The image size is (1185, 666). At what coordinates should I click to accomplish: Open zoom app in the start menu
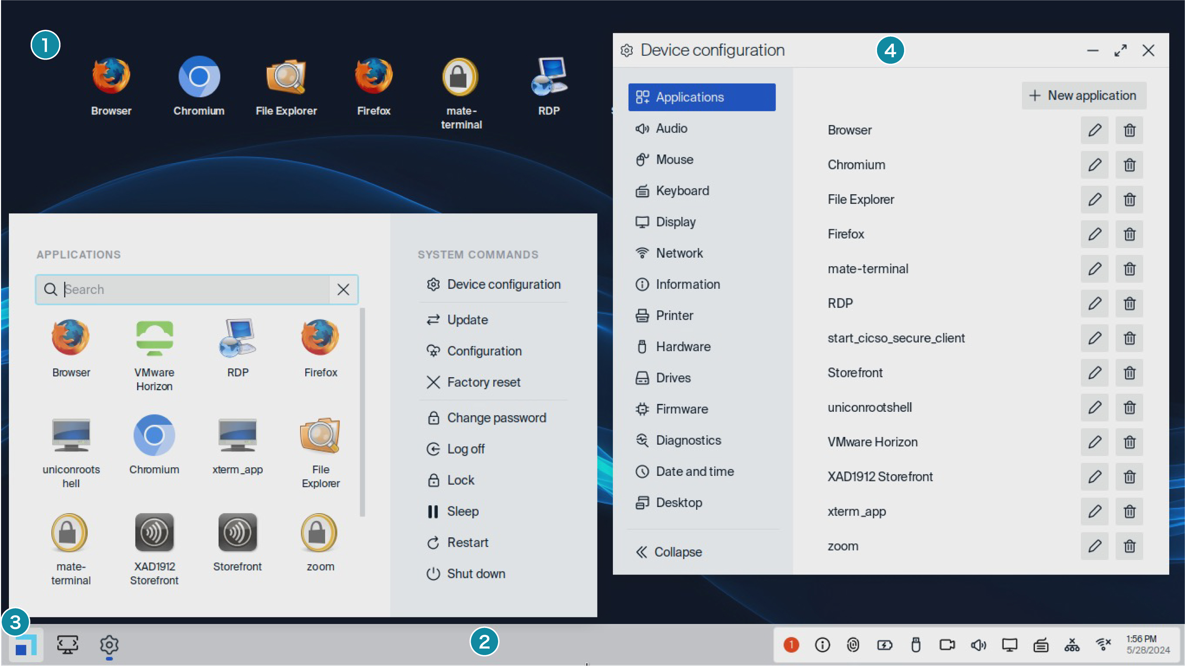(320, 543)
